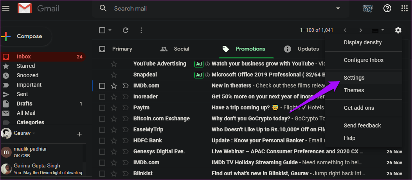Choose Display density from menu
Viewport: 412px width, 180px height.
[x=363, y=42]
